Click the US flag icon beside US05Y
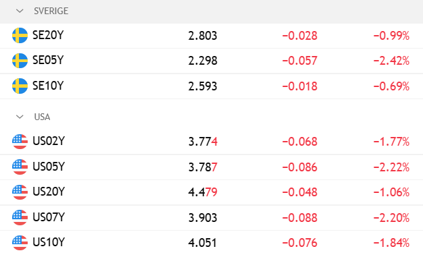Image resolution: width=423 pixels, height=255 pixels. point(20,167)
